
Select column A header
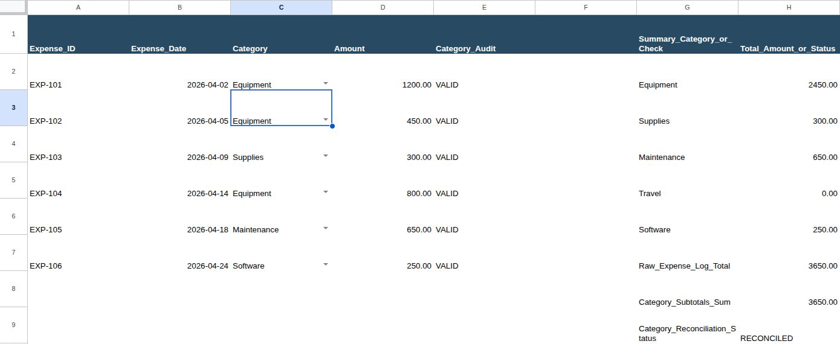point(78,7)
